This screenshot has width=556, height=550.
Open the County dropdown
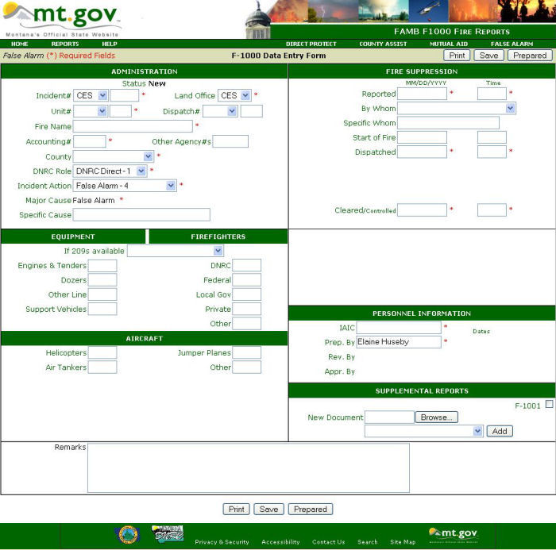point(114,156)
